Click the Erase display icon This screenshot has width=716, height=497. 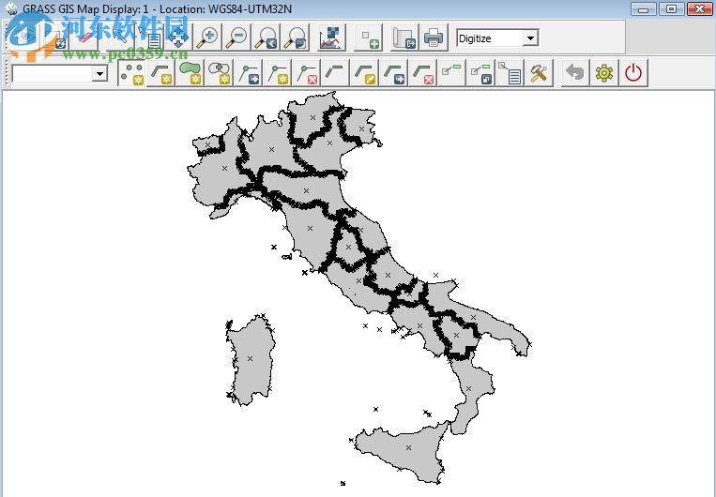(x=85, y=37)
